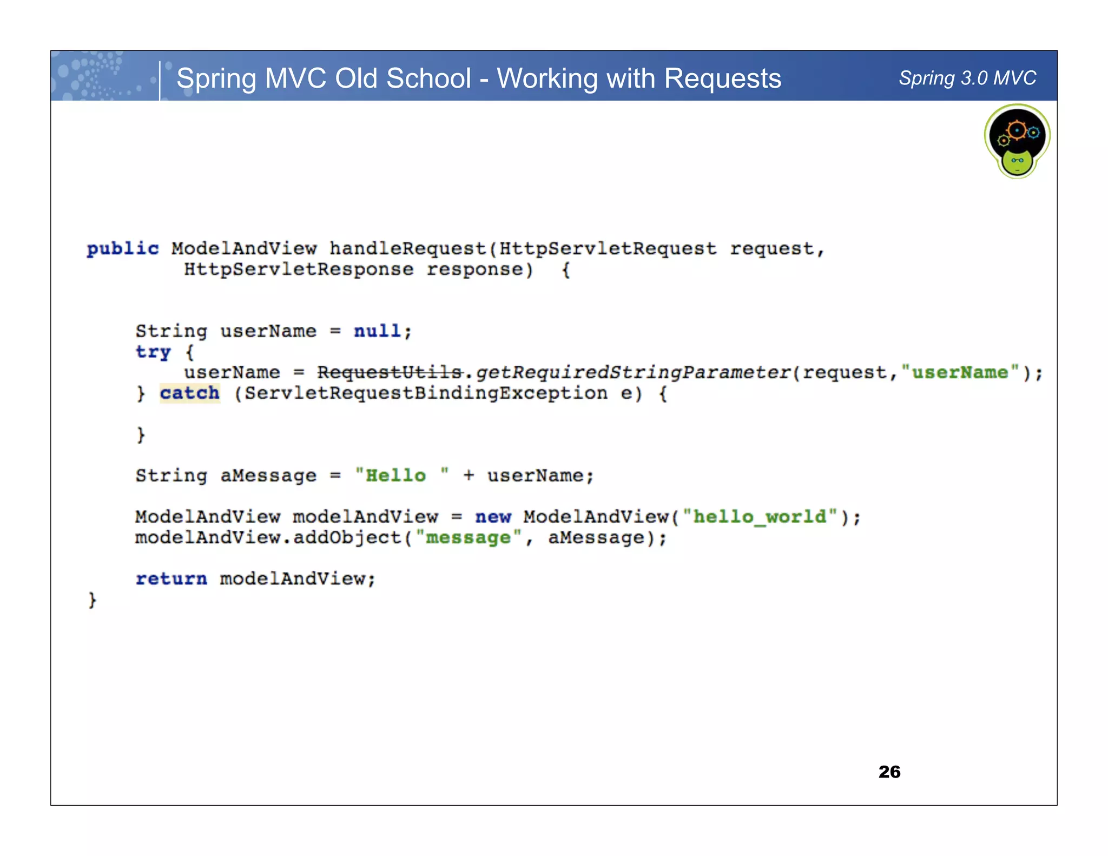Click the 'return' keyword
Screen dimensions: 1108x856
(171, 578)
